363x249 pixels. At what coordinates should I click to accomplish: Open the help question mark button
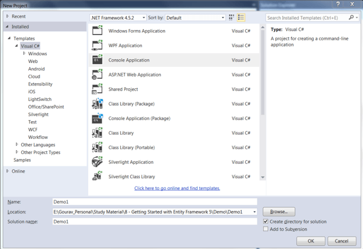point(338,4)
